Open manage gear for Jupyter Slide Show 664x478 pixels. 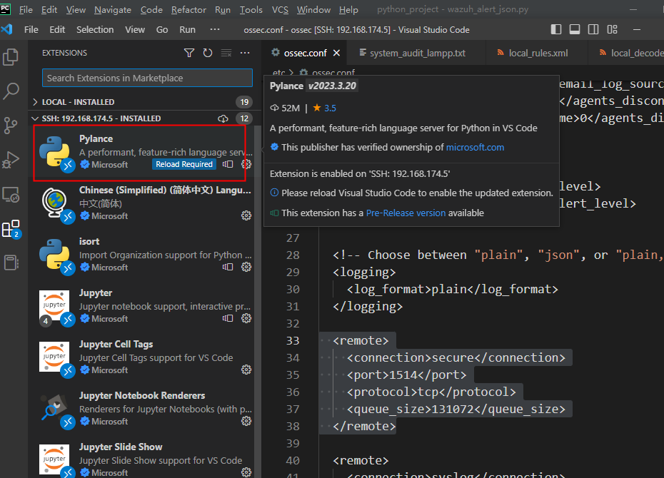(246, 472)
